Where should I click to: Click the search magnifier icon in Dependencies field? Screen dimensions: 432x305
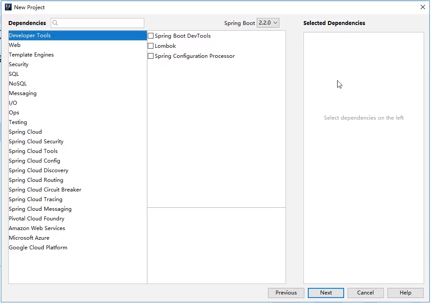[x=55, y=23]
